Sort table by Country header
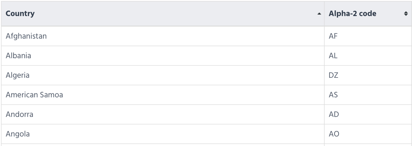412x146 pixels. click(x=163, y=14)
